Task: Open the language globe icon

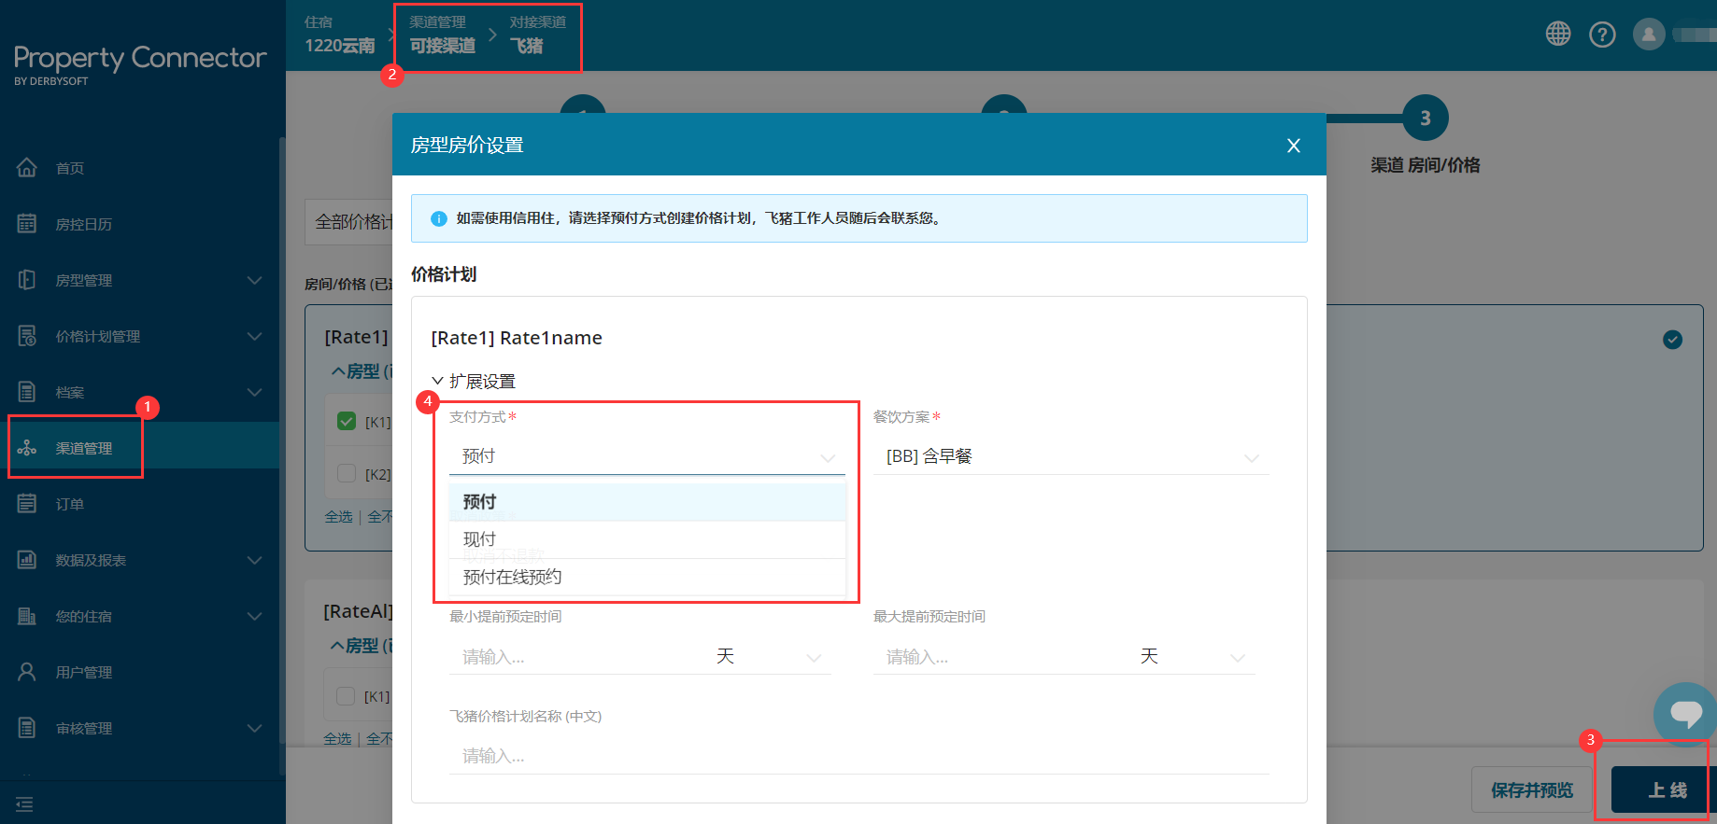Action: 1558,35
